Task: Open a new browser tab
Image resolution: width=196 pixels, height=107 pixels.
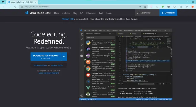Action: pyautogui.click(x=40, y=2)
